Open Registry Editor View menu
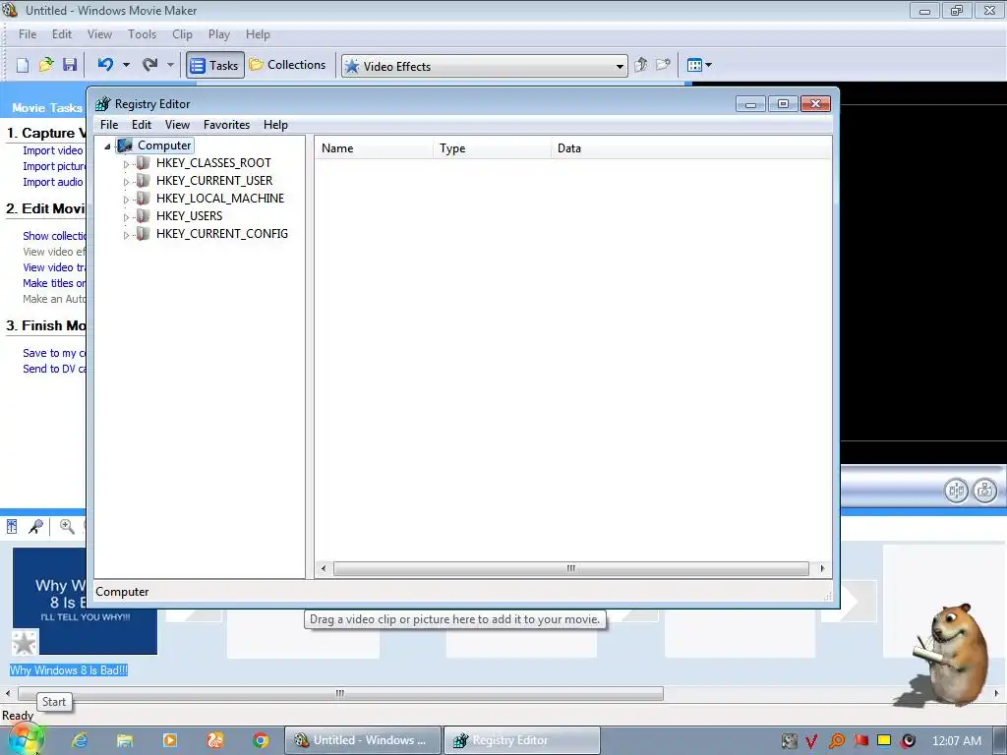The height and width of the screenshot is (755, 1007). click(x=177, y=125)
